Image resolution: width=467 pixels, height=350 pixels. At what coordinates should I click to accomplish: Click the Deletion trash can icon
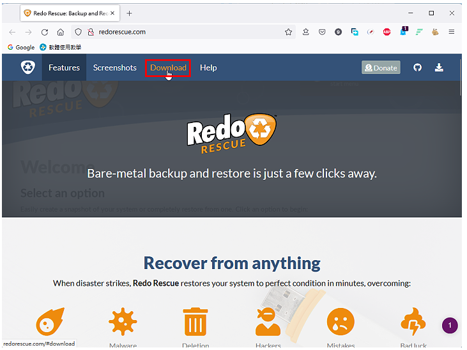[x=195, y=321]
